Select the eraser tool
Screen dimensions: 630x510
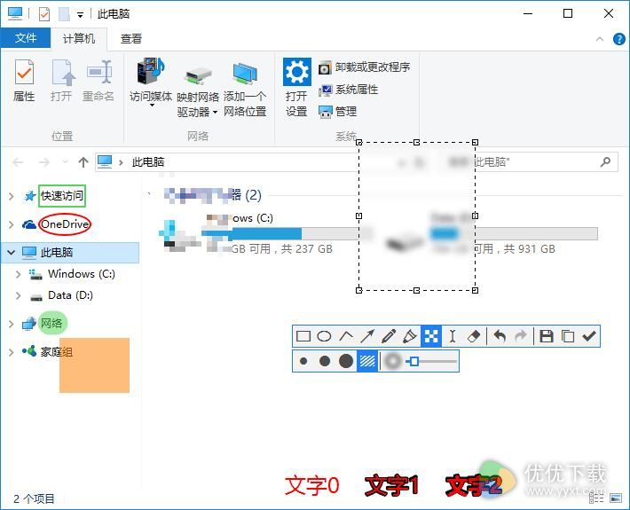(474, 336)
